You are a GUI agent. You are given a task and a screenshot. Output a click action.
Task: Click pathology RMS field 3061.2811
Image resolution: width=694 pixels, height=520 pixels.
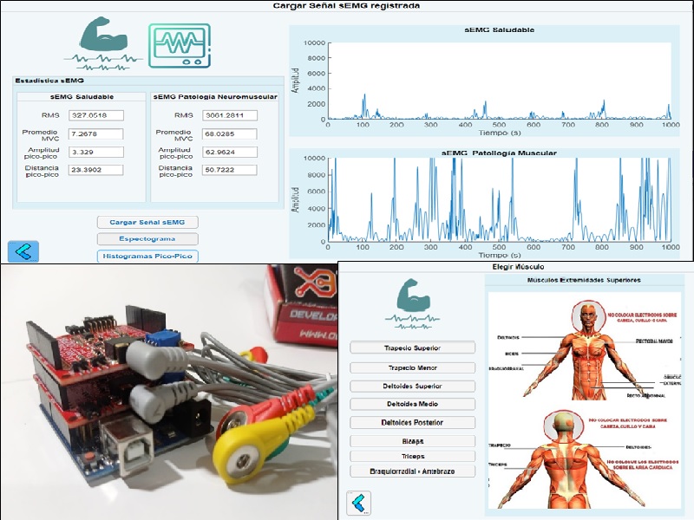coord(230,115)
